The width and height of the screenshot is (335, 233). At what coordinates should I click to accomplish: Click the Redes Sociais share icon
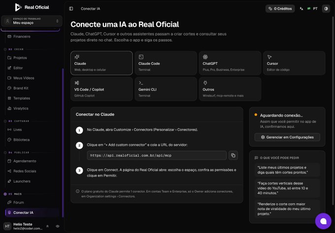point(9,171)
